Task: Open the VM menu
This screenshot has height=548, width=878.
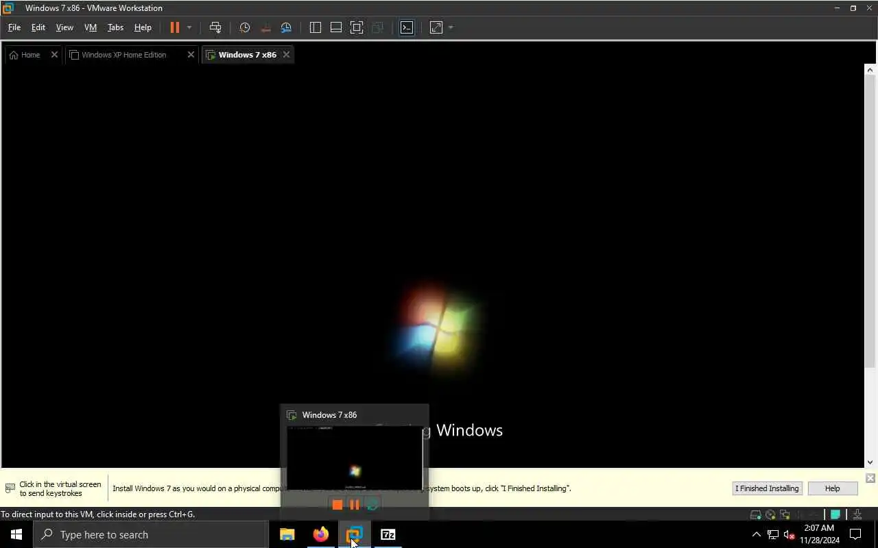Action: tap(91, 27)
